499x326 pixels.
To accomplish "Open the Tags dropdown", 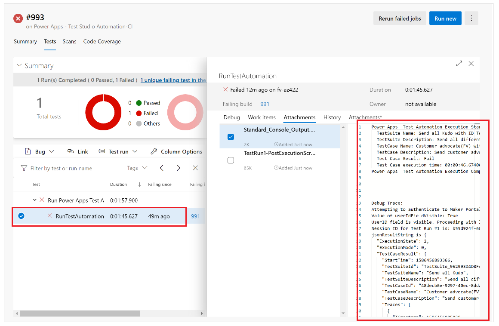I will pyautogui.click(x=137, y=168).
